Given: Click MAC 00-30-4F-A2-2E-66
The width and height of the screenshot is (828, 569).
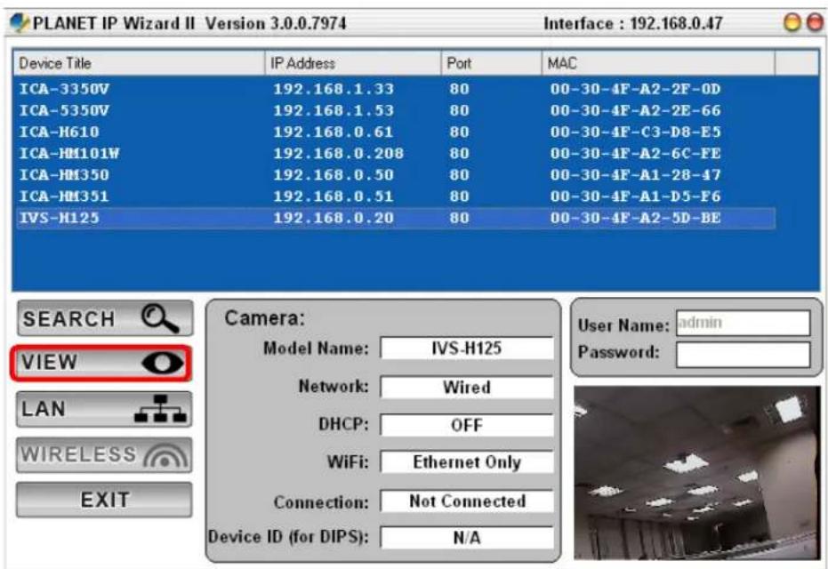Looking at the screenshot, I should pos(635,110).
